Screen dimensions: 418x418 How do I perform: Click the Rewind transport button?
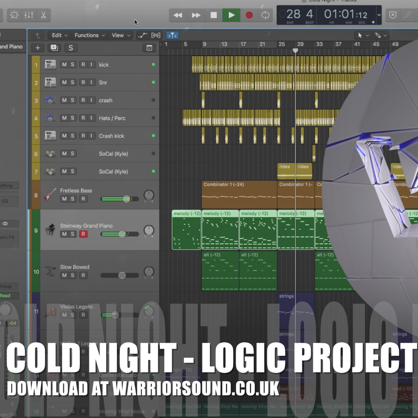point(178,15)
